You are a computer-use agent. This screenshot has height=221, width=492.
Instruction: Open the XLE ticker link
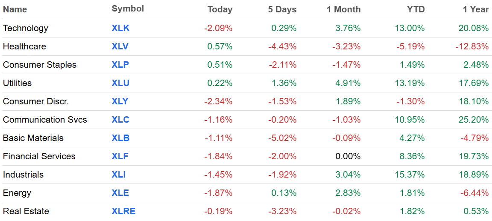[x=120, y=193]
